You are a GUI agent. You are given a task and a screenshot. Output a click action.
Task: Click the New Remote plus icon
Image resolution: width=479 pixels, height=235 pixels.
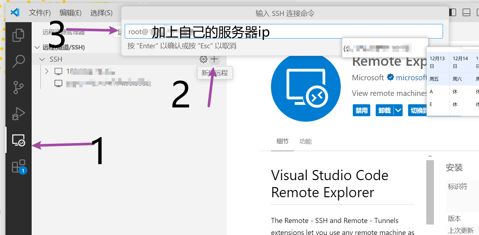214,59
